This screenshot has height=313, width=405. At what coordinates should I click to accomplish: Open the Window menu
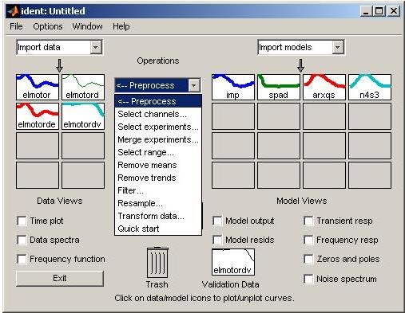pos(87,26)
